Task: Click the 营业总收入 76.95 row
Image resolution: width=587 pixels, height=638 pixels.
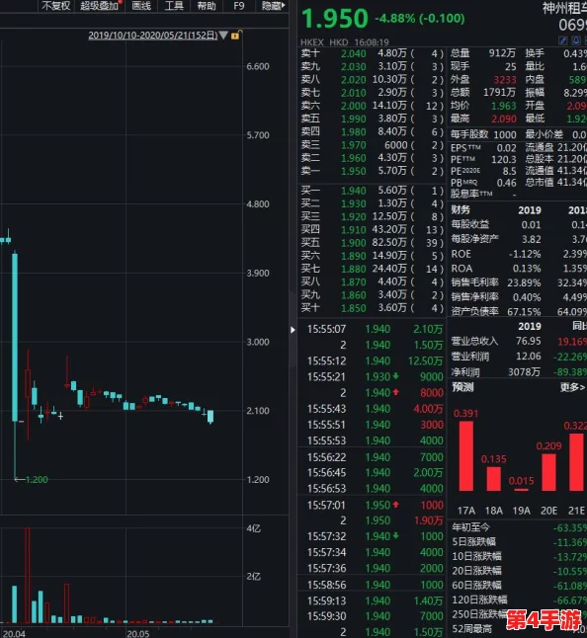Action: [x=519, y=341]
